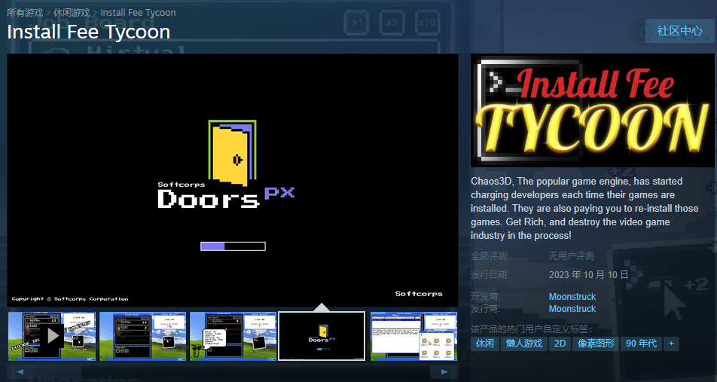
Task: Open the 休闲游戏 breadcrumb link
Action: click(72, 12)
